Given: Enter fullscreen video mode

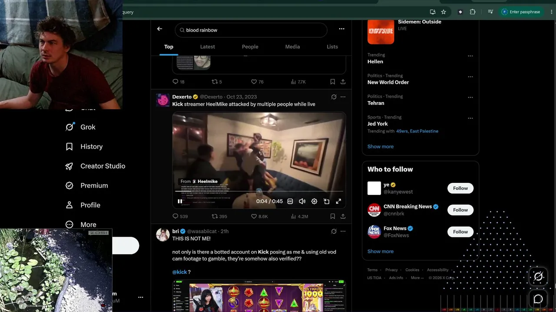Looking at the screenshot, I should [x=338, y=201].
